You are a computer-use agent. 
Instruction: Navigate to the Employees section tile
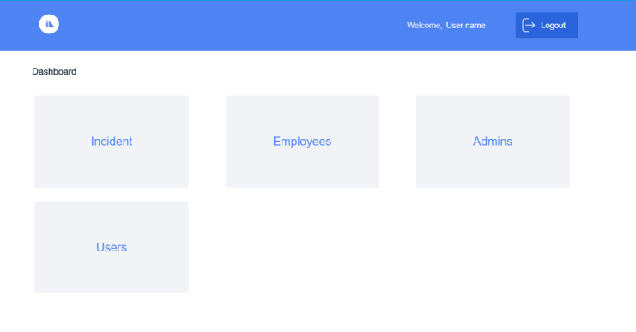point(302,142)
